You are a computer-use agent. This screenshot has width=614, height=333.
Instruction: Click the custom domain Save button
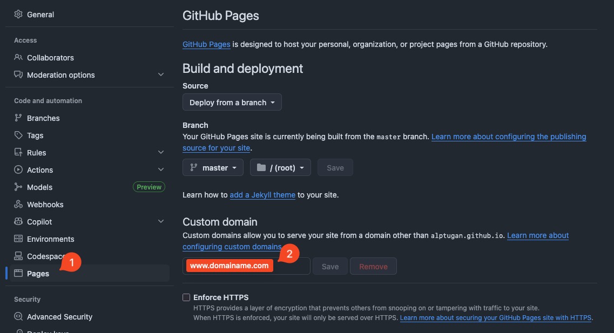click(x=330, y=266)
